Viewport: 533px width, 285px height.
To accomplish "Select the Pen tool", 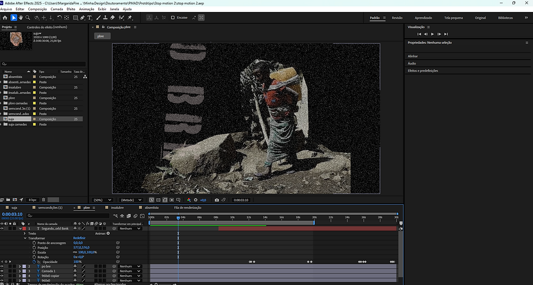I will (82, 17).
